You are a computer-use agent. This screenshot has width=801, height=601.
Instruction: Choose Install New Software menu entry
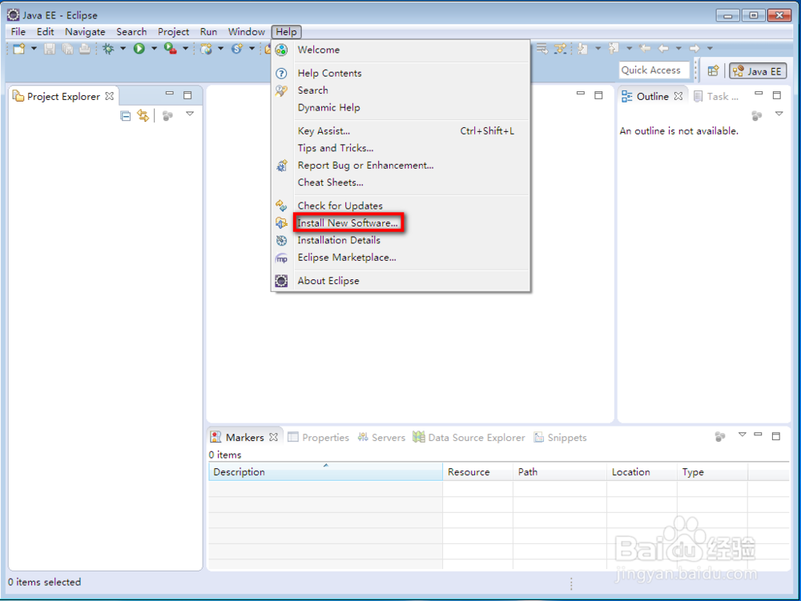(x=400, y=223)
